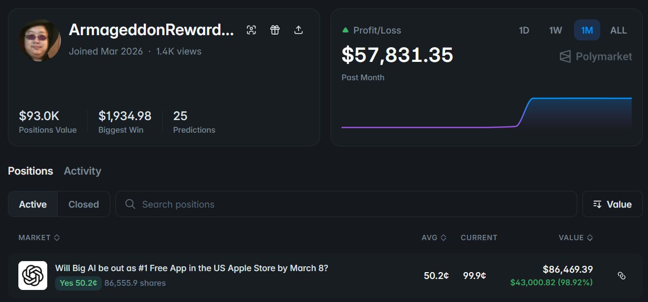Click the copy link icon in position row

tap(622, 276)
